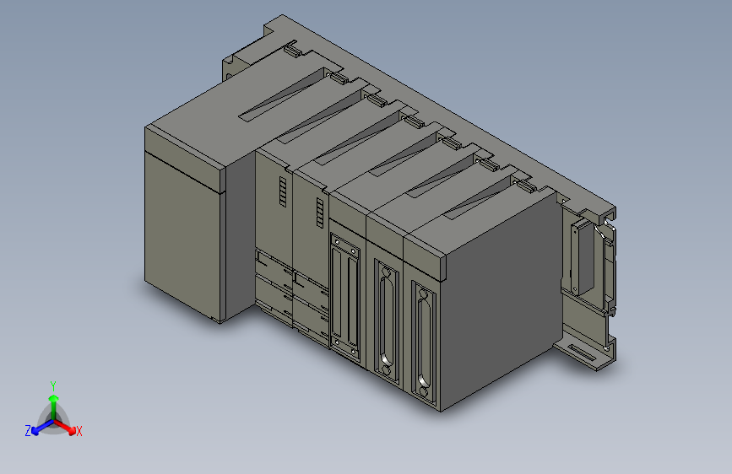Pick the twin-slot connector on the third module
The width and height of the screenshot is (732, 474).
click(x=345, y=298)
